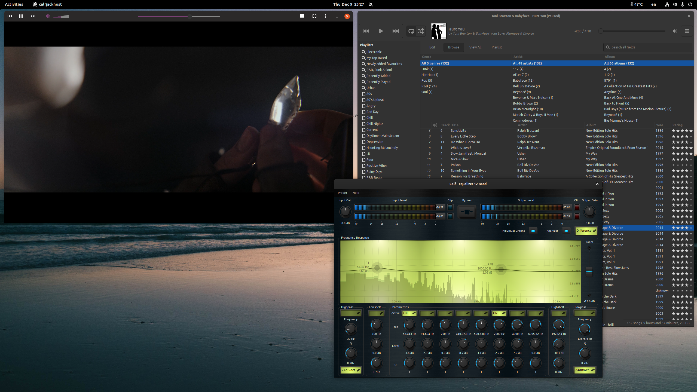Toggle the Lowpass filter mode switch
The width and height of the screenshot is (697, 392).
point(585,313)
